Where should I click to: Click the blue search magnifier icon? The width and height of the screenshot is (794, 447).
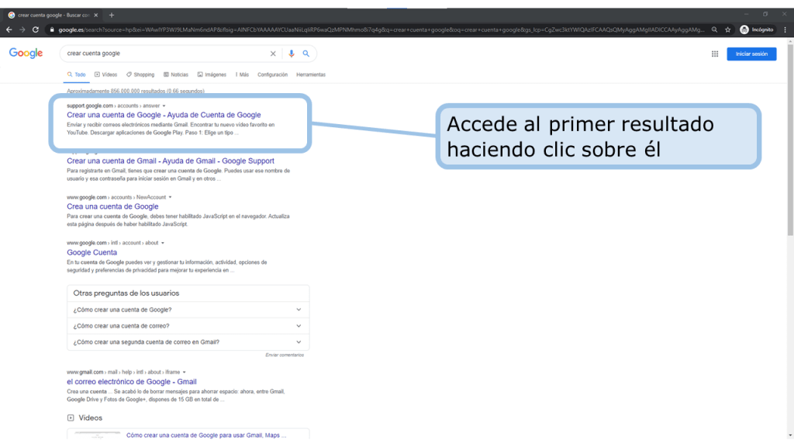306,54
